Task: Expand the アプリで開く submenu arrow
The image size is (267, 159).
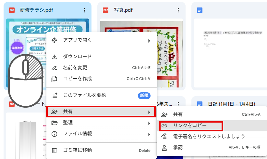Action: coord(149,40)
